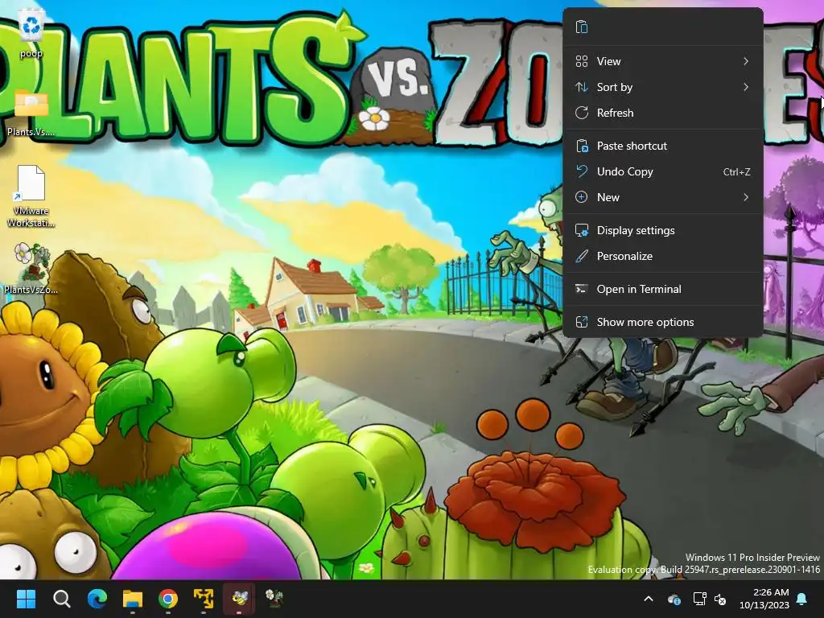Click the Paste icon atop context menu
The image size is (824, 618).
tap(582, 27)
